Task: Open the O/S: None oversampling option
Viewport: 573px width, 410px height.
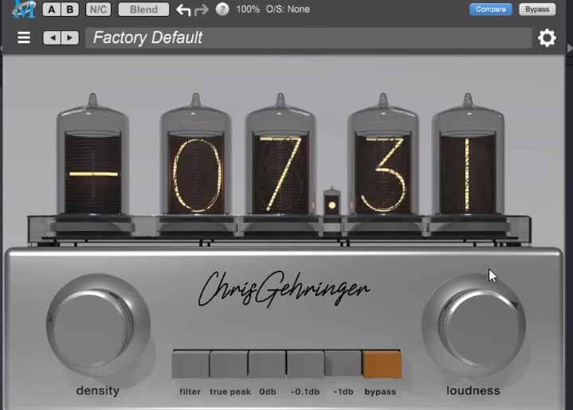Action: coord(288,9)
